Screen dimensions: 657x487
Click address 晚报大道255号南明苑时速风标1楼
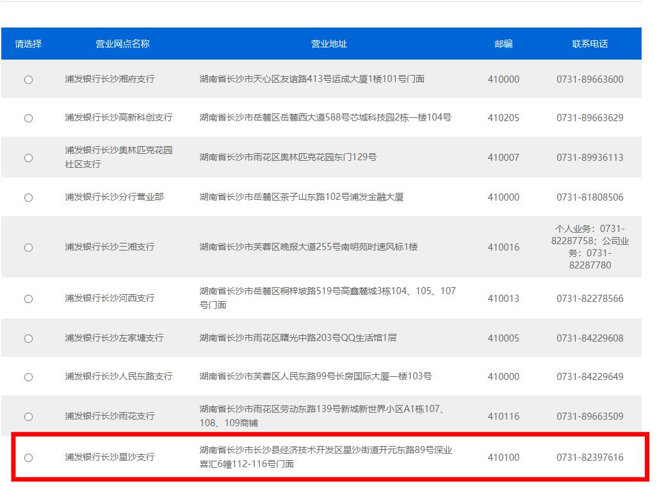click(348, 247)
